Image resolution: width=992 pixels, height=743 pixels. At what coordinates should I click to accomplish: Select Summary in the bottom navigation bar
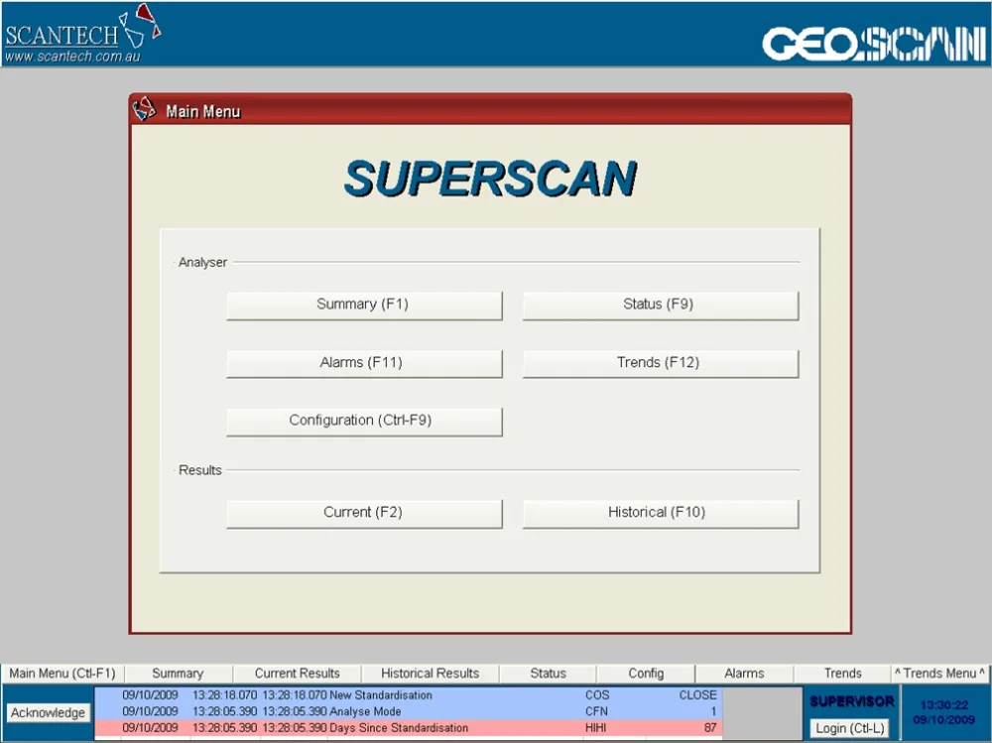(x=178, y=674)
